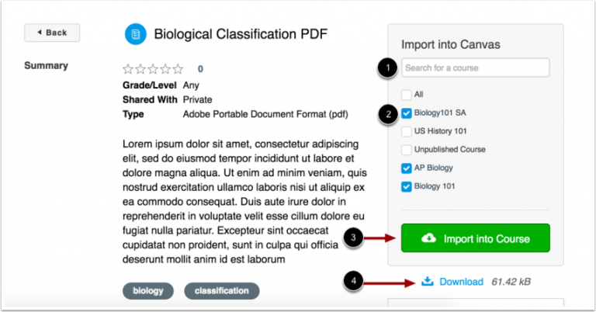
Task: Click the Import into Course button
Action: click(x=475, y=238)
